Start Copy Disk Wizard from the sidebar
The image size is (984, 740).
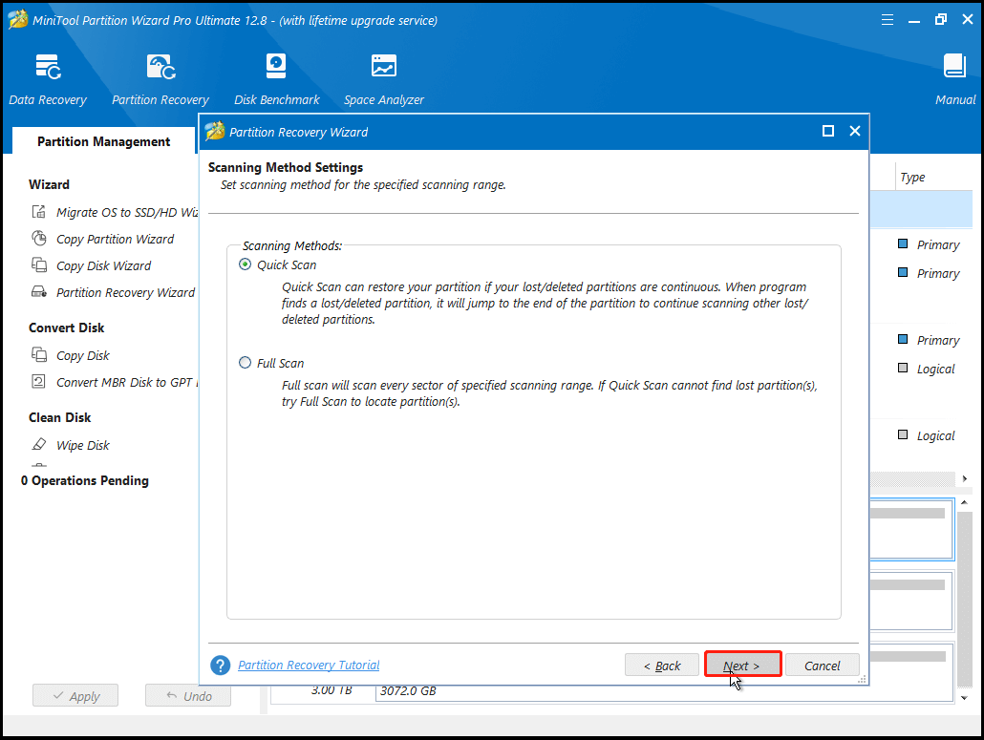[x=103, y=265]
